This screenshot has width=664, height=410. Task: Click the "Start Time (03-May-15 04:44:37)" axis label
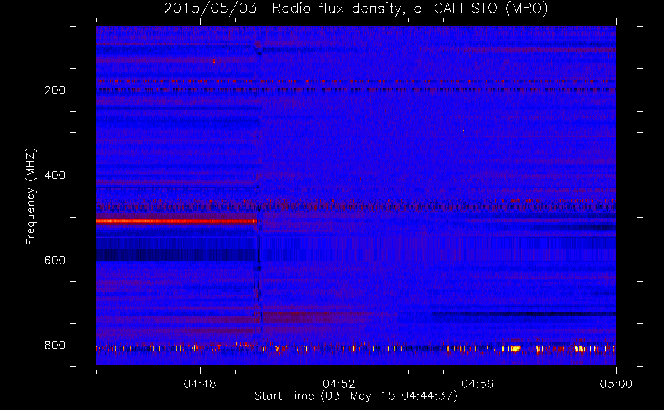click(356, 396)
